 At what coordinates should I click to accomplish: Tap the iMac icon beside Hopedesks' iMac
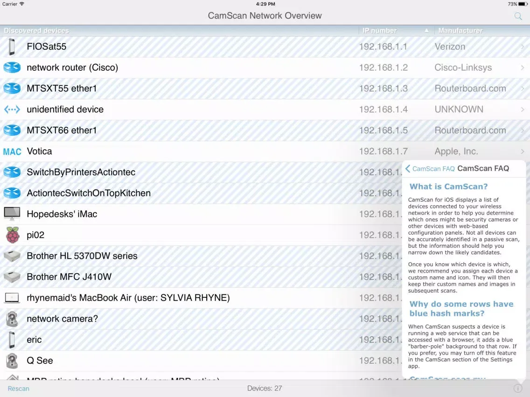coord(12,214)
